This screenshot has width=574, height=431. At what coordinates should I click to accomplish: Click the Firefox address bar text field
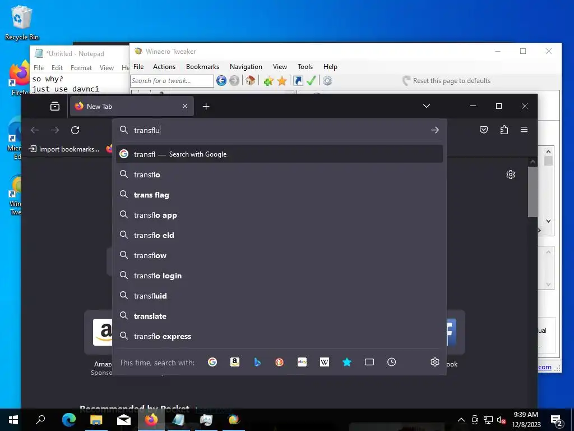278,130
